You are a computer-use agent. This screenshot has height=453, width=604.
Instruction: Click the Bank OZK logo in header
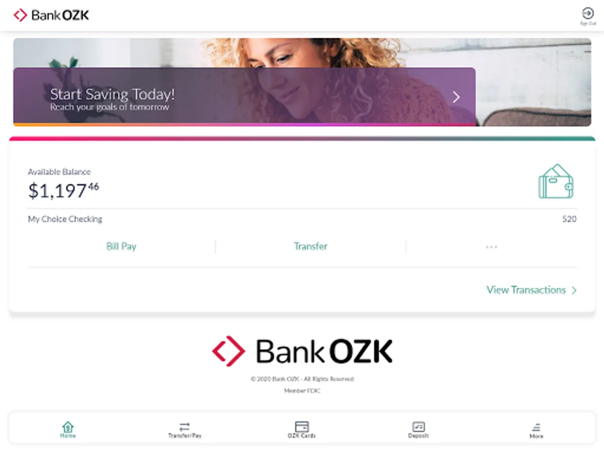click(51, 15)
